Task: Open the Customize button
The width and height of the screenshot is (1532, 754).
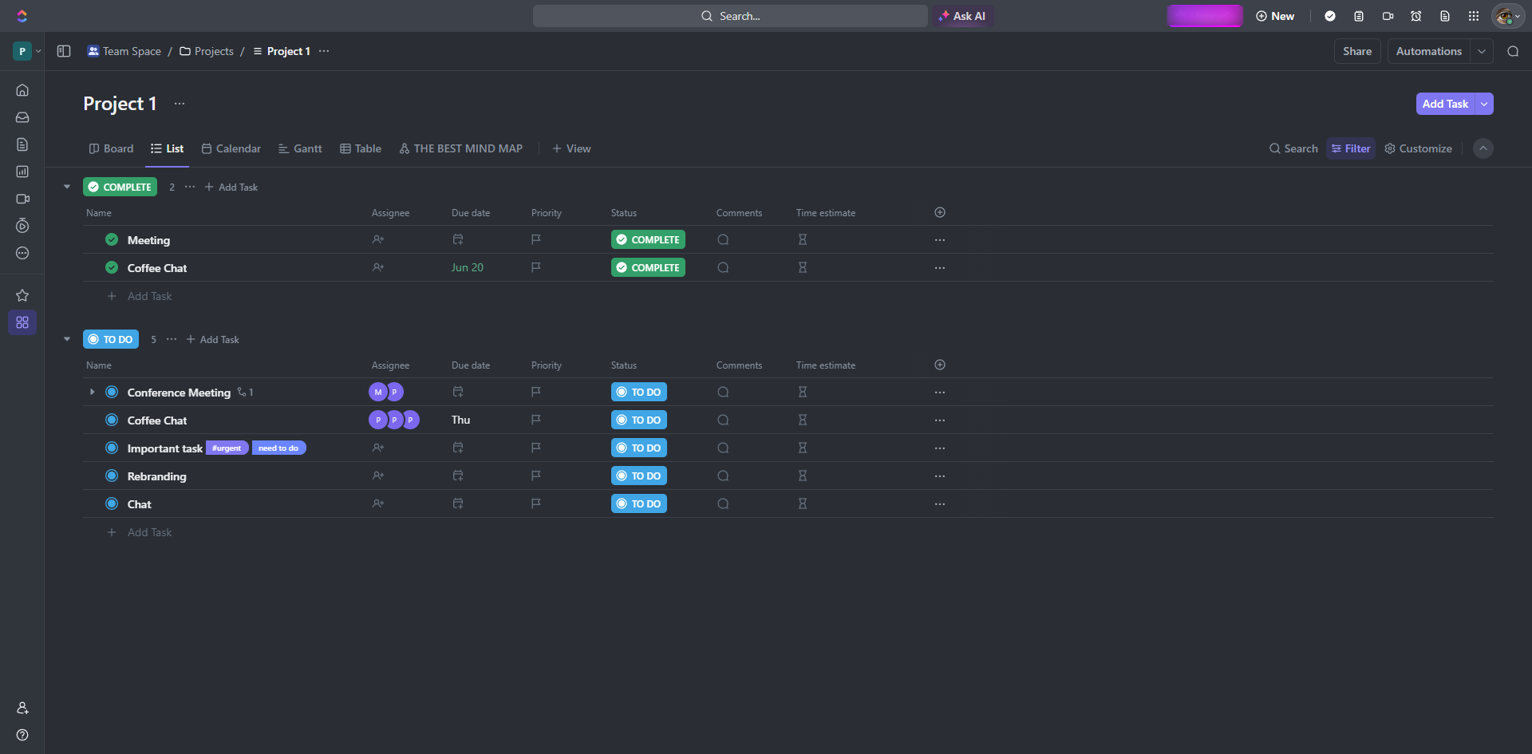Action: point(1418,148)
